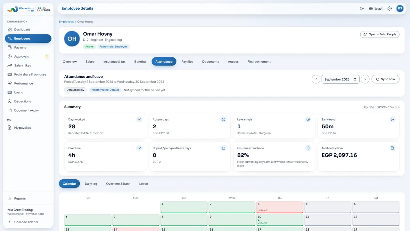The image size is (410, 231).
Task: Select calendar day 10 showing +336.38
Action: pyautogui.click(x=280, y=220)
